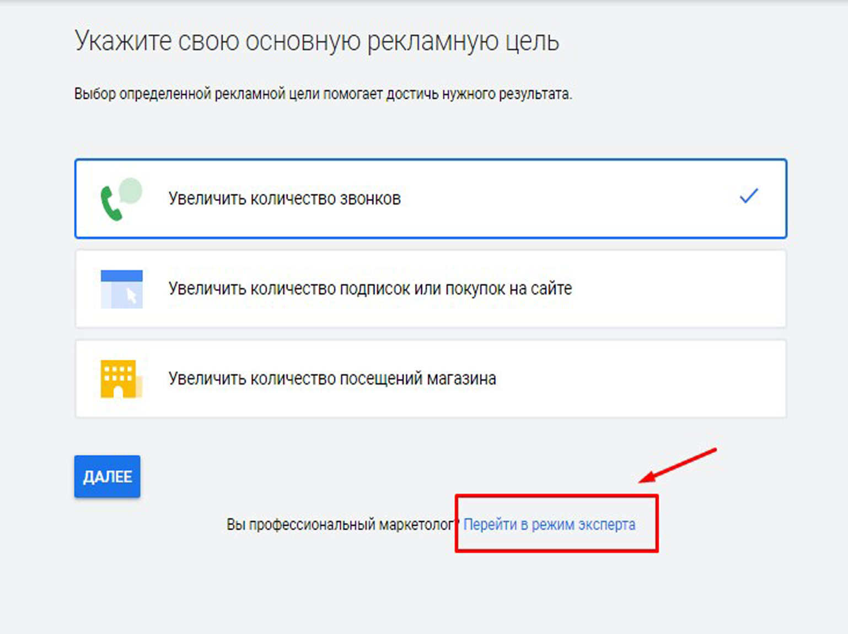Click the "Укажите свою основную рекламную цель" heading
This screenshot has width=848, height=634.
pos(316,41)
